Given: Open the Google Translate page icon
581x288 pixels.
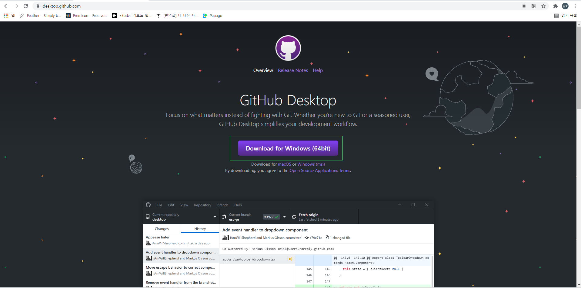Looking at the screenshot, I should pyautogui.click(x=534, y=6).
